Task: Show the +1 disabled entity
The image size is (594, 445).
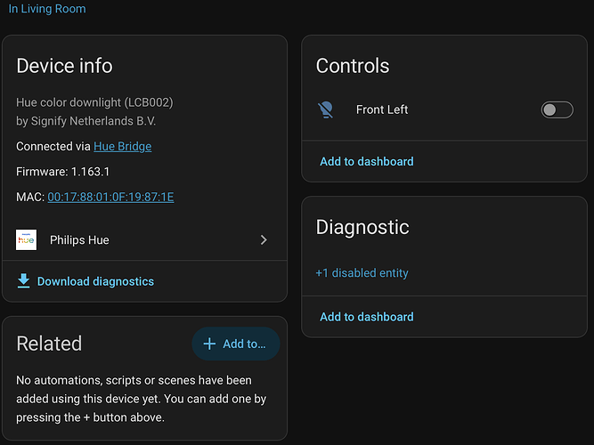Action: point(362,273)
